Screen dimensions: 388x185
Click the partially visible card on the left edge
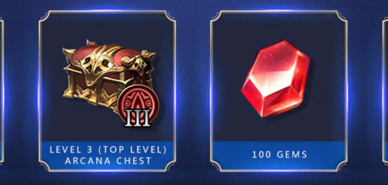2,92
